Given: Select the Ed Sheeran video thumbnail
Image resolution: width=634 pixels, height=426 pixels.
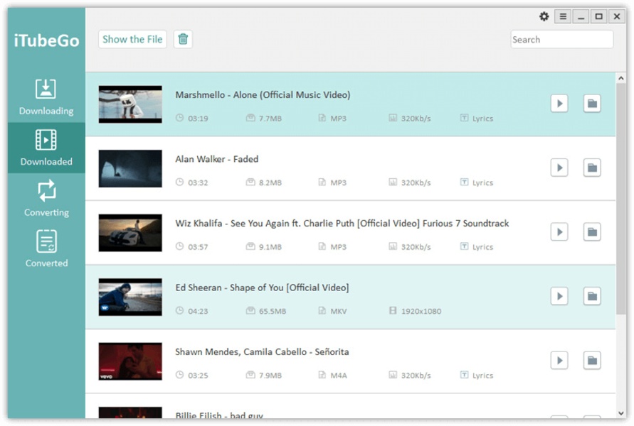Looking at the screenshot, I should point(130,297).
